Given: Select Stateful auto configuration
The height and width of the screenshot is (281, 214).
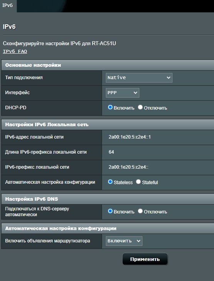Looking at the screenshot, I should [x=138, y=182].
